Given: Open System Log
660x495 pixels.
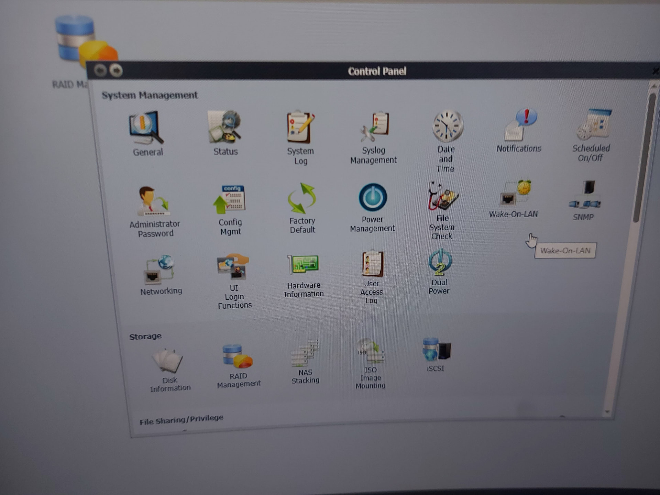Looking at the screenshot, I should click(300, 128).
